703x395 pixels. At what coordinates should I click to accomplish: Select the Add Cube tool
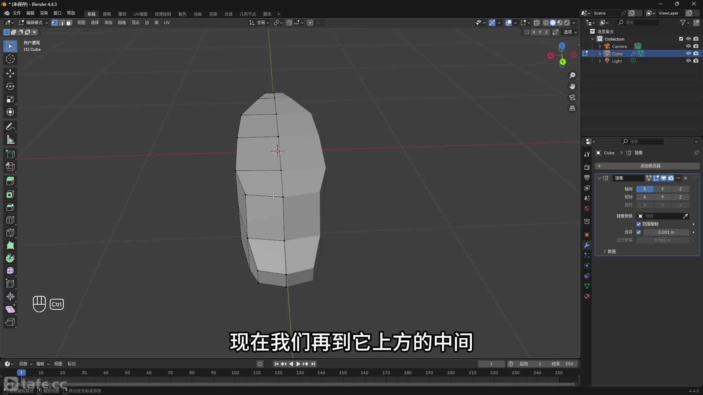click(10, 154)
